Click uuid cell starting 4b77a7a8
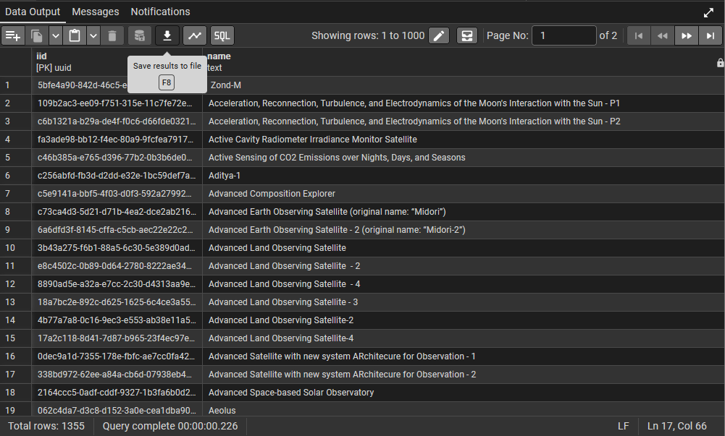Viewport: 725px width, 436px height. click(117, 320)
